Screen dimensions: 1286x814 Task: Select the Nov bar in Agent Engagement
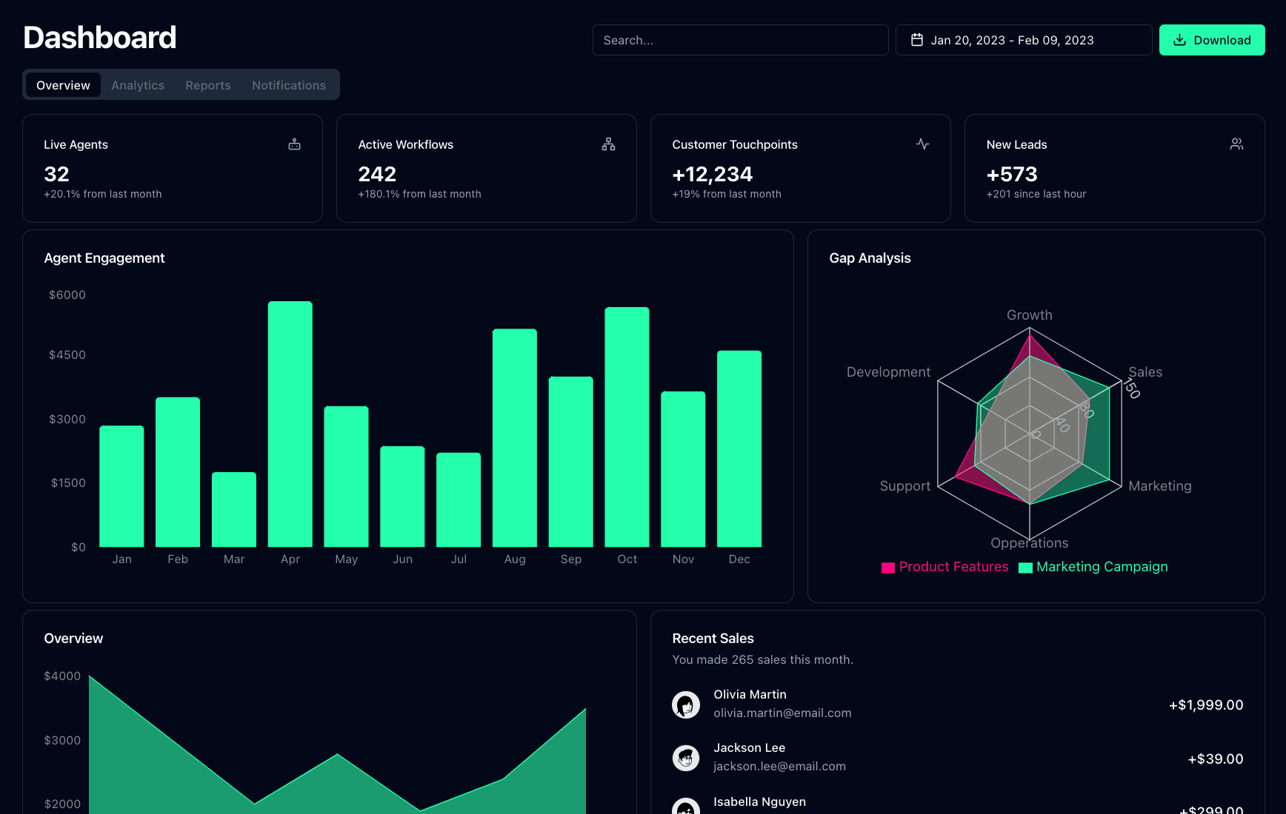[x=683, y=469]
